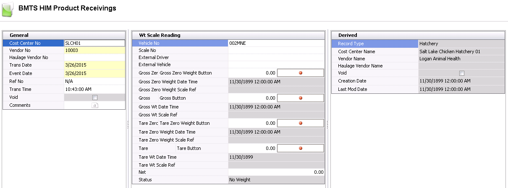
Task: Click the Tare Zero Weight Scale Ref field
Action: [x=276, y=140]
